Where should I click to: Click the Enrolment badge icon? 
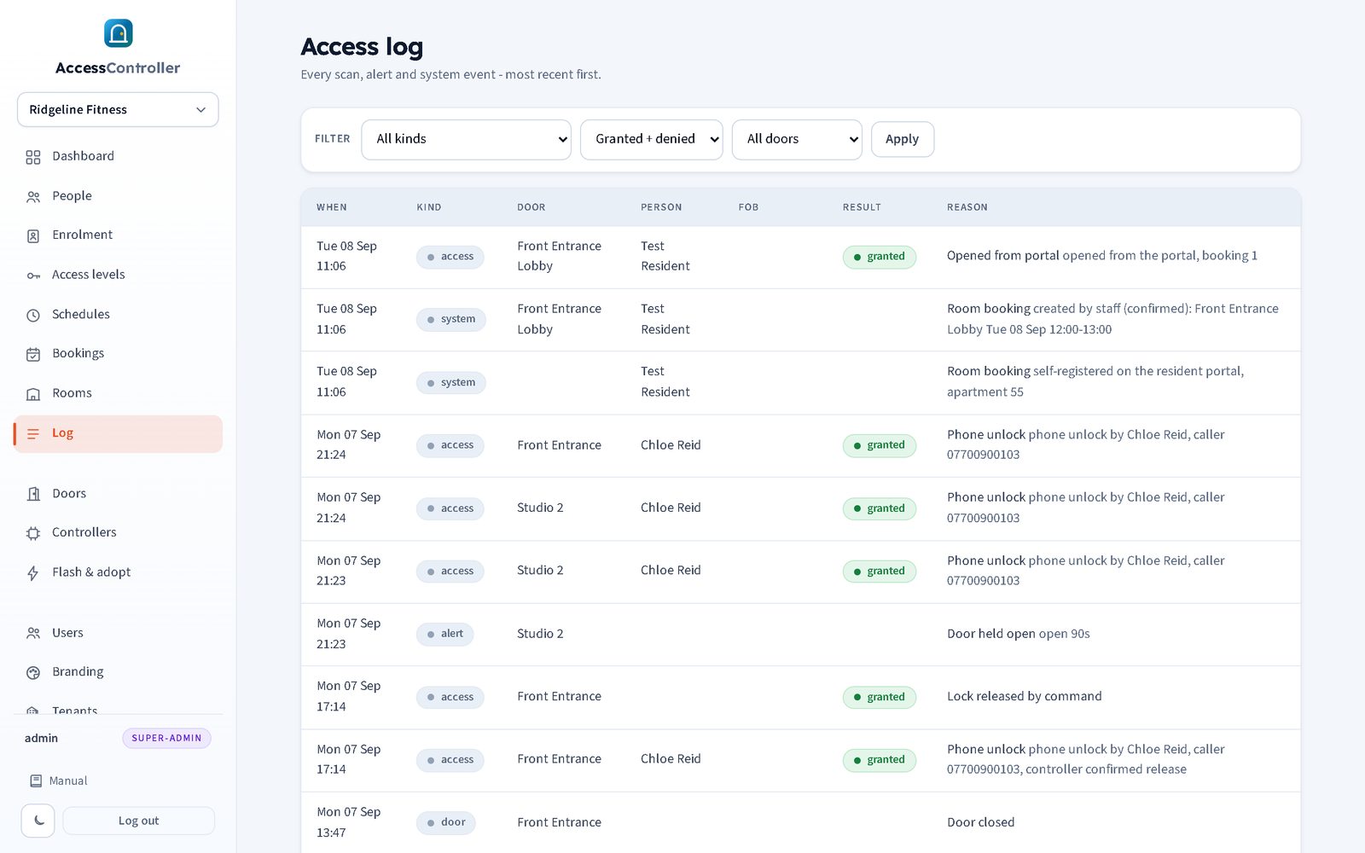point(33,235)
